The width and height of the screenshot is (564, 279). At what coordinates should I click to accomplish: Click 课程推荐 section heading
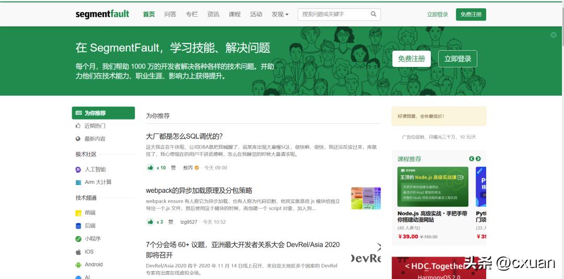pos(409,159)
